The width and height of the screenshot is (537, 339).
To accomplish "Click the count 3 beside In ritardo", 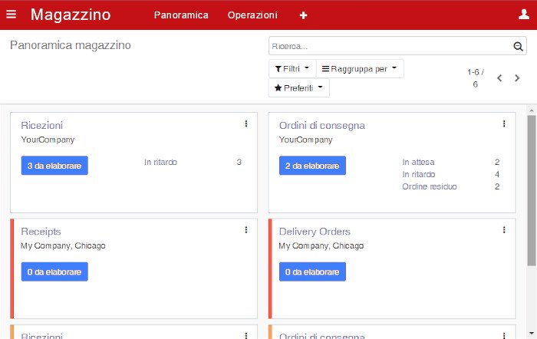I will tap(239, 162).
